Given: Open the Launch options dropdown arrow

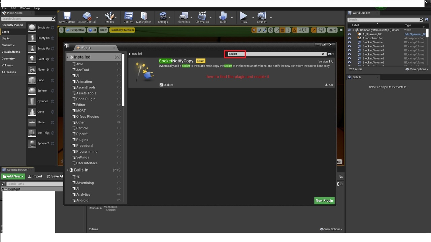Looking at the screenshot, I should tap(271, 17).
